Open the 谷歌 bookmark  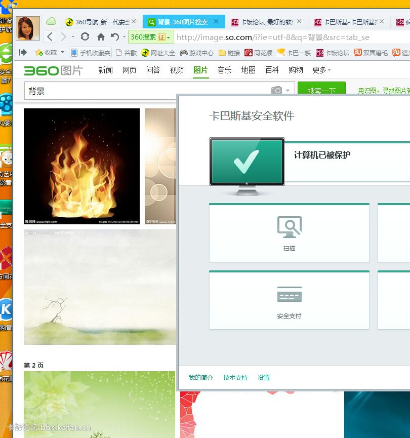point(126,53)
